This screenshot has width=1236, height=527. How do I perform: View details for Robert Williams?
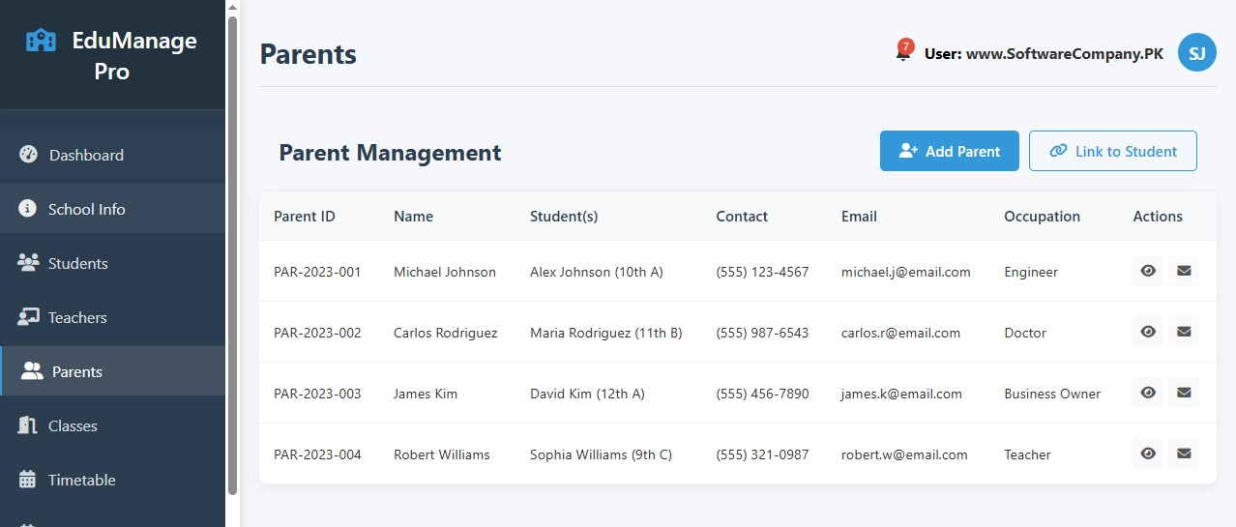click(x=1148, y=454)
